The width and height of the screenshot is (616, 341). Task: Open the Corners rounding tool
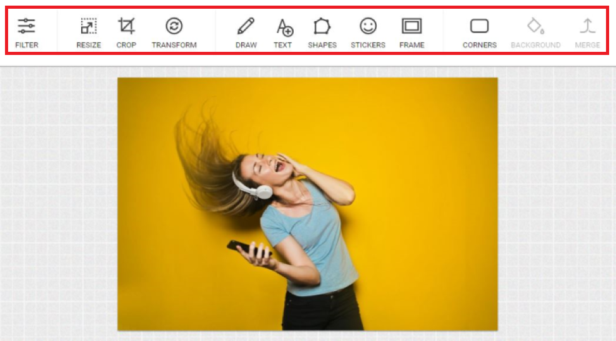[x=479, y=33]
